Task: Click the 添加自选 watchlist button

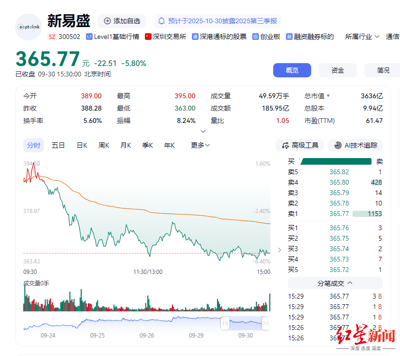Action: coord(122,20)
